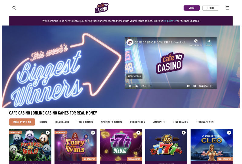The width and height of the screenshot is (242, 164).
Task: Play the Big Winners video
Action: [130, 86]
